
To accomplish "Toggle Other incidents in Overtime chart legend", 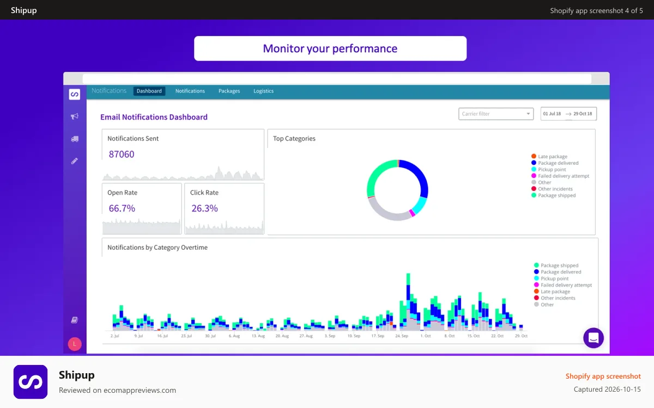I will pos(555,298).
